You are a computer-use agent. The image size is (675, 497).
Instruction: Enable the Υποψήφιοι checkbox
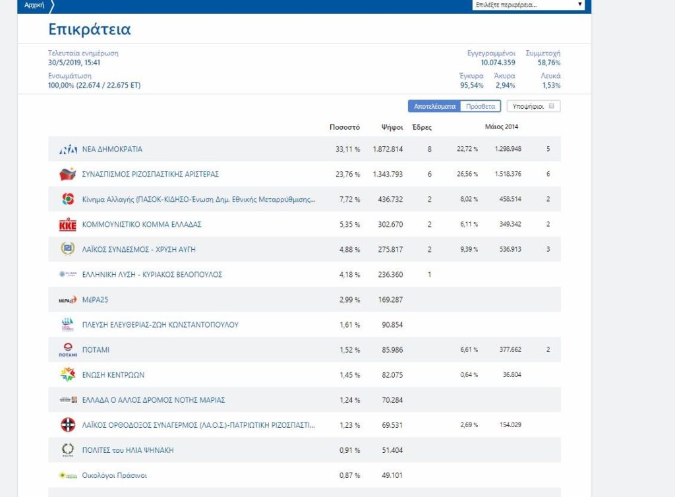coord(551,106)
